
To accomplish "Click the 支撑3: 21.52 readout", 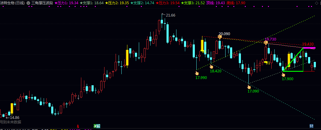I will click(x=193, y=3).
